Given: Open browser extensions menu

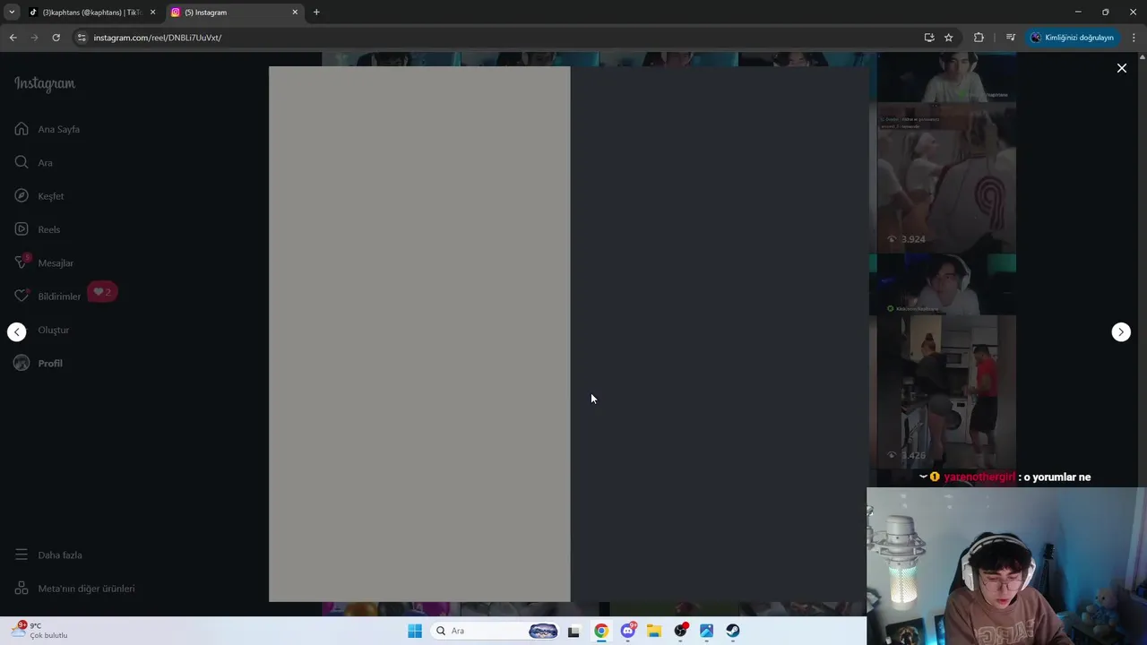Looking at the screenshot, I should click(979, 38).
